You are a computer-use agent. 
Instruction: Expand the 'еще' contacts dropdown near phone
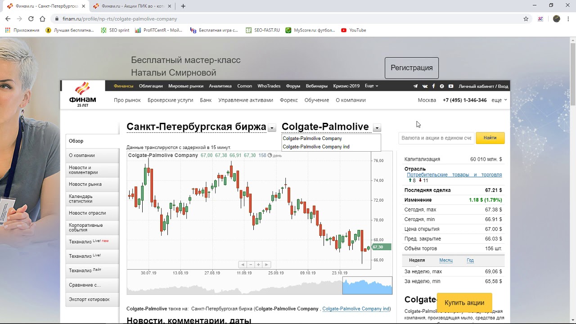pyautogui.click(x=499, y=100)
